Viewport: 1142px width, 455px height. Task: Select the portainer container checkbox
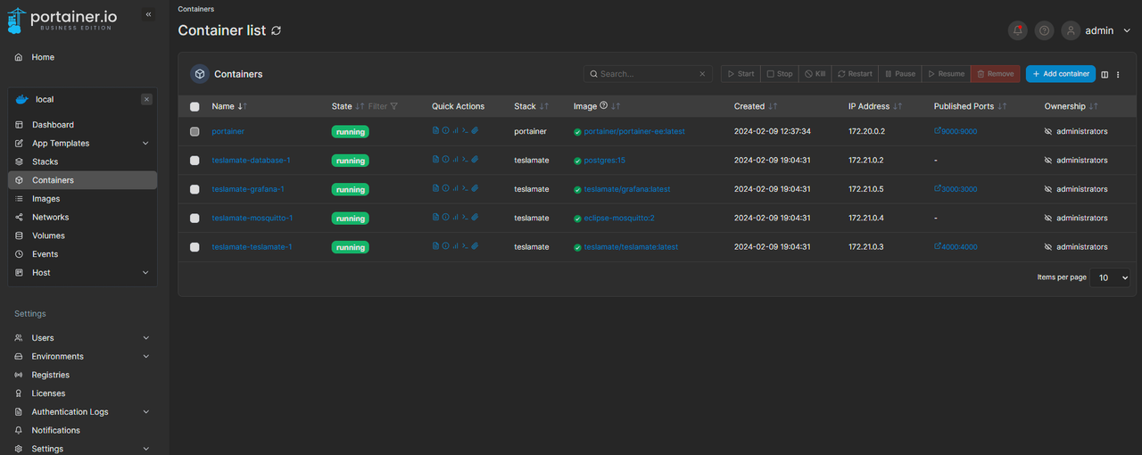click(x=194, y=131)
